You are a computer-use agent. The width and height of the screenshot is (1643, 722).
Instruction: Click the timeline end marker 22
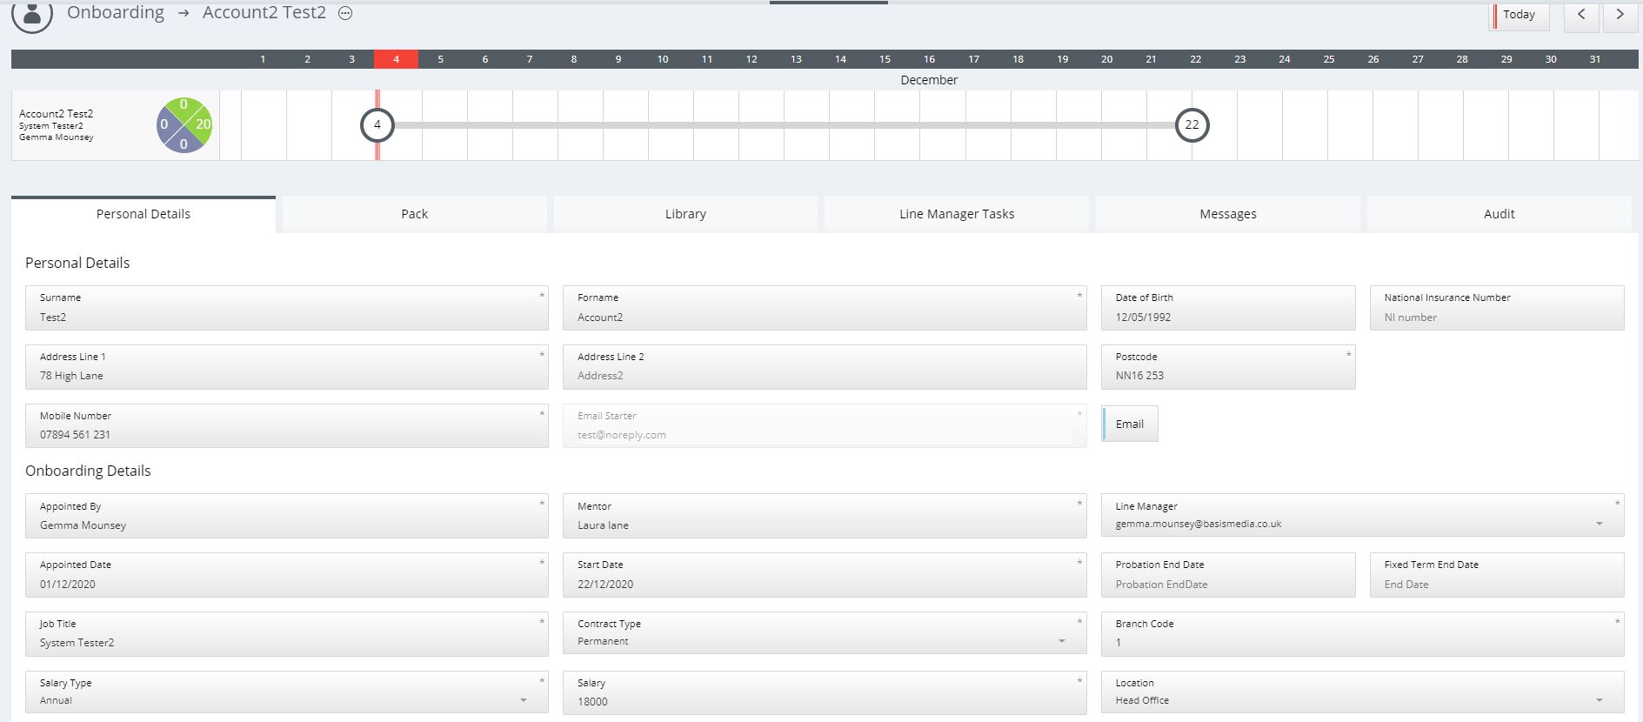pyautogui.click(x=1192, y=125)
